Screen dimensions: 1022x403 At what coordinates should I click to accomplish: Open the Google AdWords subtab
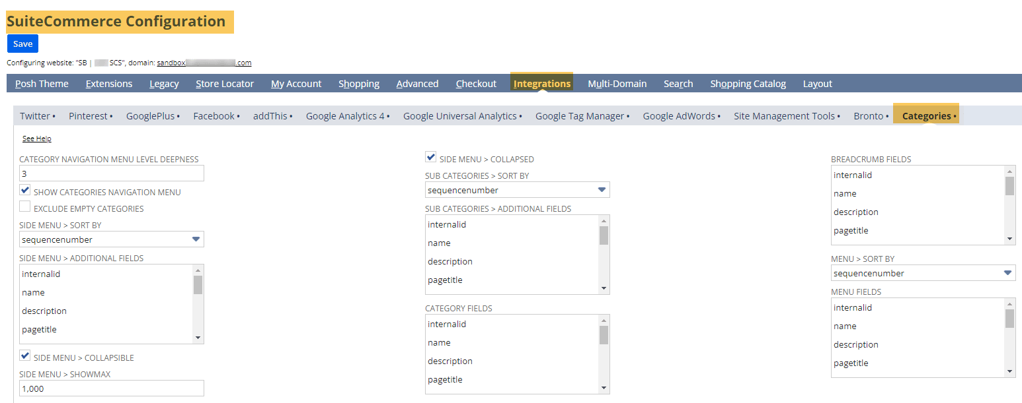pyautogui.click(x=682, y=116)
